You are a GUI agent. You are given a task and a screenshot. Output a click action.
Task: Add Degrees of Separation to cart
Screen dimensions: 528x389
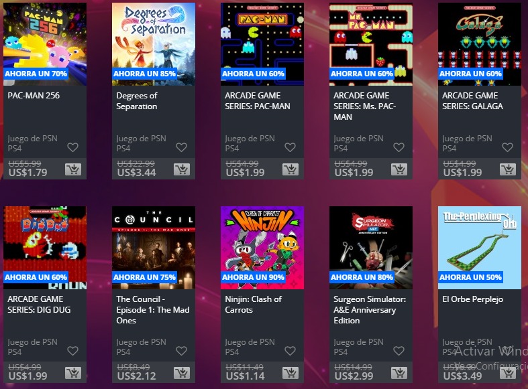pyautogui.click(x=182, y=169)
